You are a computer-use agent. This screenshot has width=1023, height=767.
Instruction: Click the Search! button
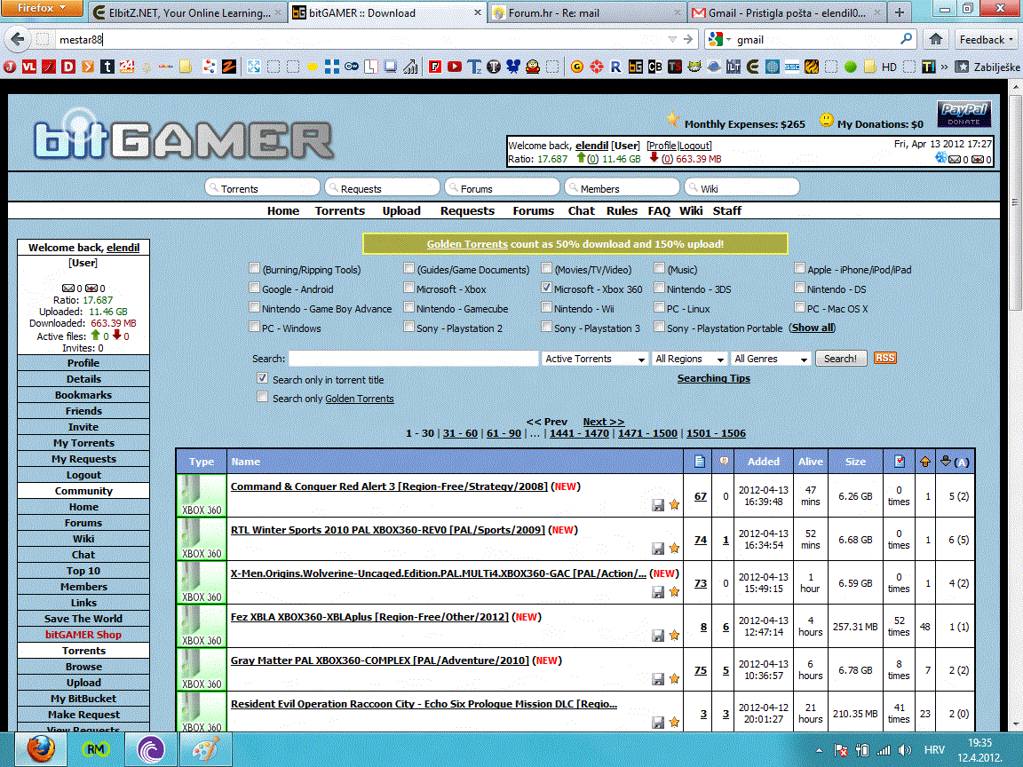click(x=840, y=359)
